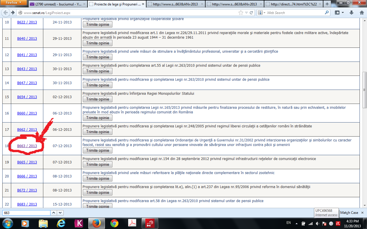
Task: Reload the page with the refresh icon
Action: pos(251,13)
